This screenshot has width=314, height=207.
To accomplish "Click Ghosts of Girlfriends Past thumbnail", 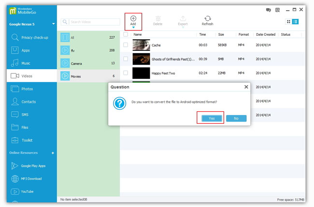I will (x=141, y=59).
